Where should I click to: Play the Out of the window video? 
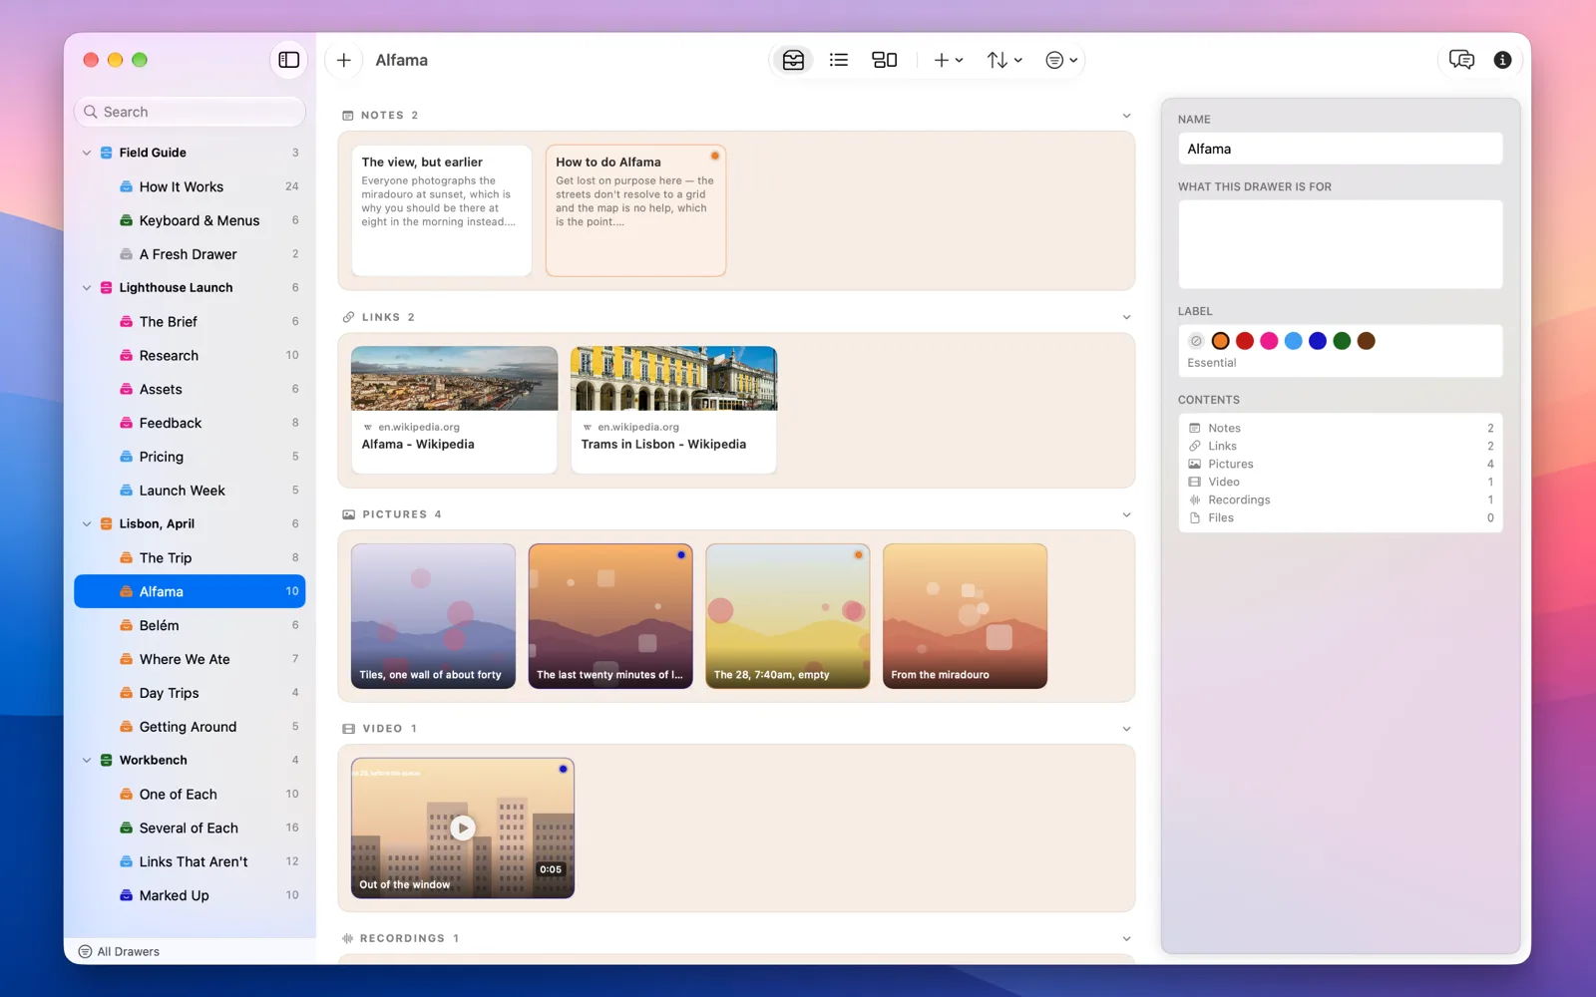coord(462,828)
